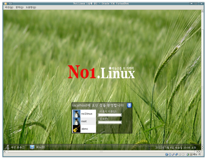
Task: Click the vertical scrollbar down arrow at bottom
Action: tap(202, 149)
